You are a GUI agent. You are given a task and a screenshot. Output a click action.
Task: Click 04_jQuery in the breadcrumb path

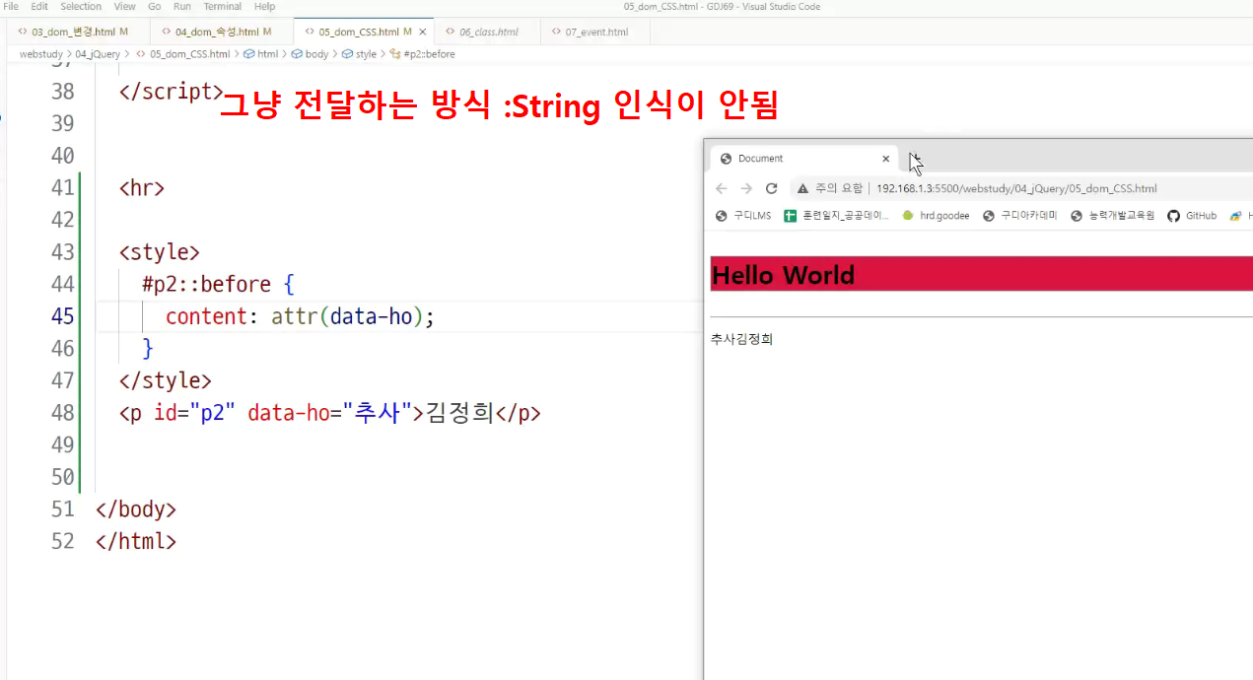point(98,54)
